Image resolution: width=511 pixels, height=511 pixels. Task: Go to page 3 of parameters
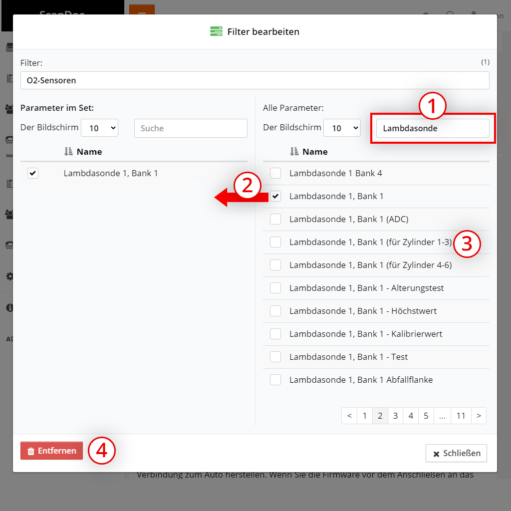click(395, 415)
